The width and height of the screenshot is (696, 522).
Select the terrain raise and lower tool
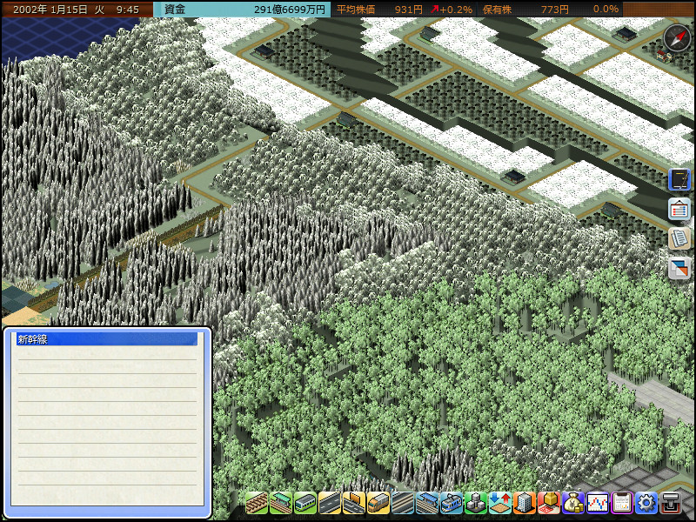click(x=500, y=503)
